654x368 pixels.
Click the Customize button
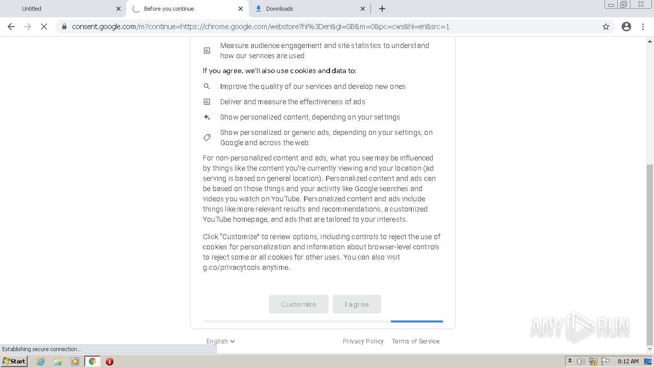pos(298,304)
